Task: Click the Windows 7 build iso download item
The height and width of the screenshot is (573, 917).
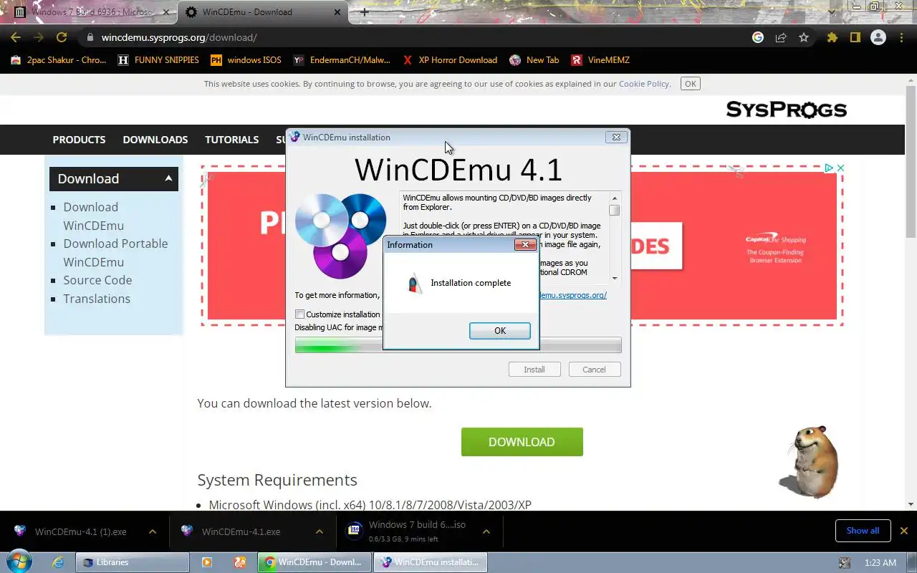Action: (x=407, y=531)
